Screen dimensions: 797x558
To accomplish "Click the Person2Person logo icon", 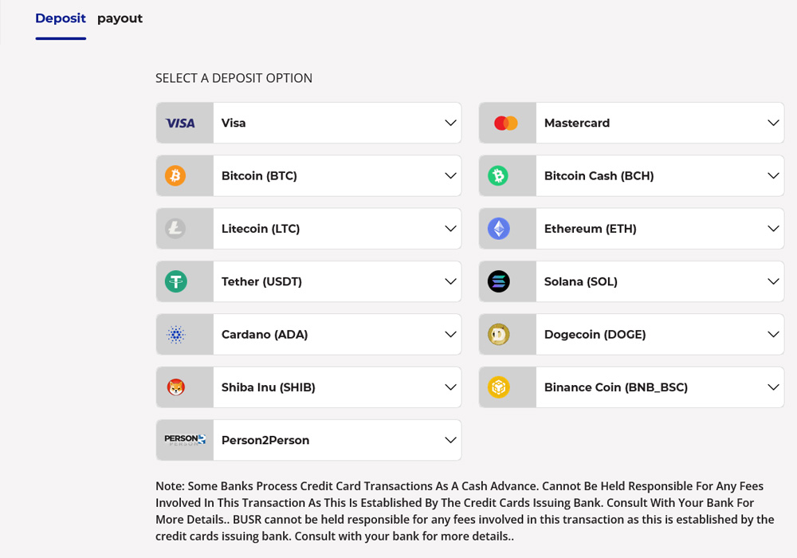I will click(184, 439).
